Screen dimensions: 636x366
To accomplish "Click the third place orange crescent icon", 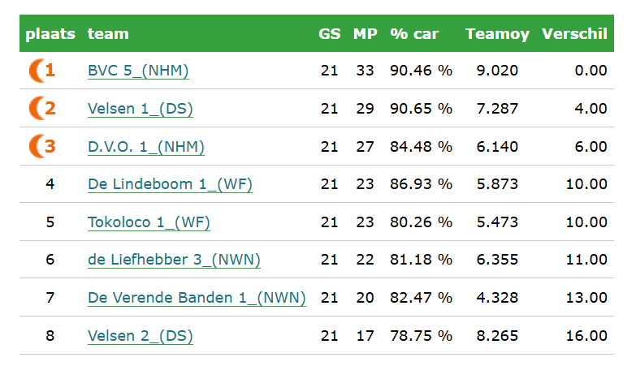I will [x=37, y=146].
